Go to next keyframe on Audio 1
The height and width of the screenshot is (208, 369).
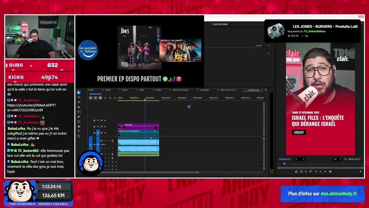tap(112, 148)
